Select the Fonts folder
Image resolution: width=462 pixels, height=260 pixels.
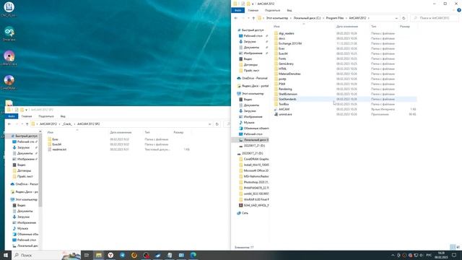coord(282,58)
